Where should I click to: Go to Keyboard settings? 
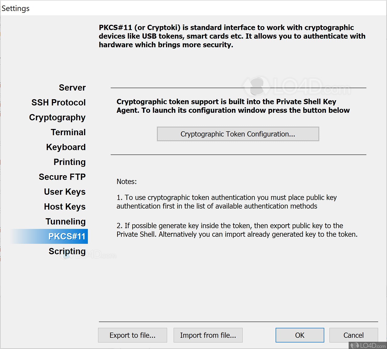(x=66, y=147)
